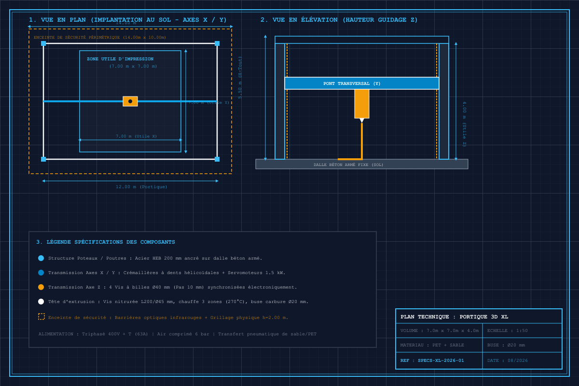This screenshot has width=579, height=386.
Task: Click the dark blue Transmission Axes X/Y dot
Action: click(41, 273)
